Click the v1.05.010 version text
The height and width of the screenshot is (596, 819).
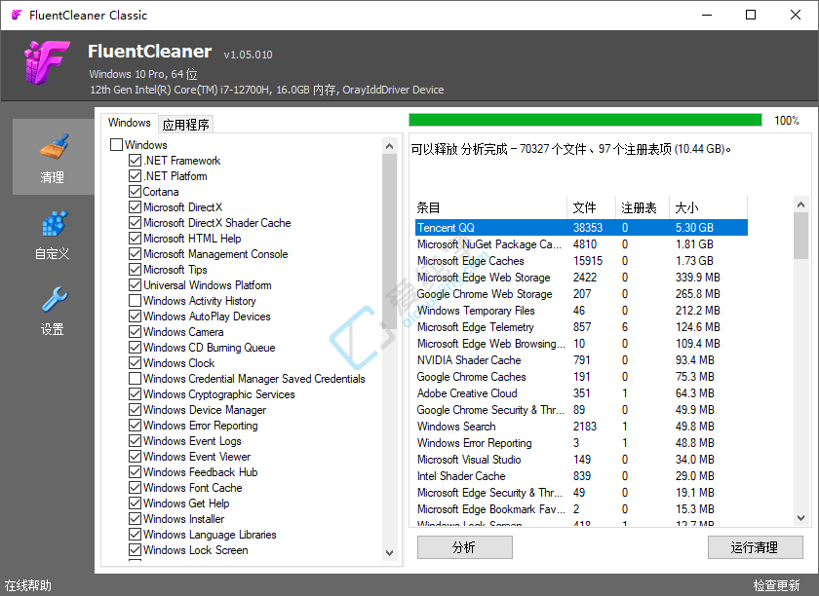point(248,55)
